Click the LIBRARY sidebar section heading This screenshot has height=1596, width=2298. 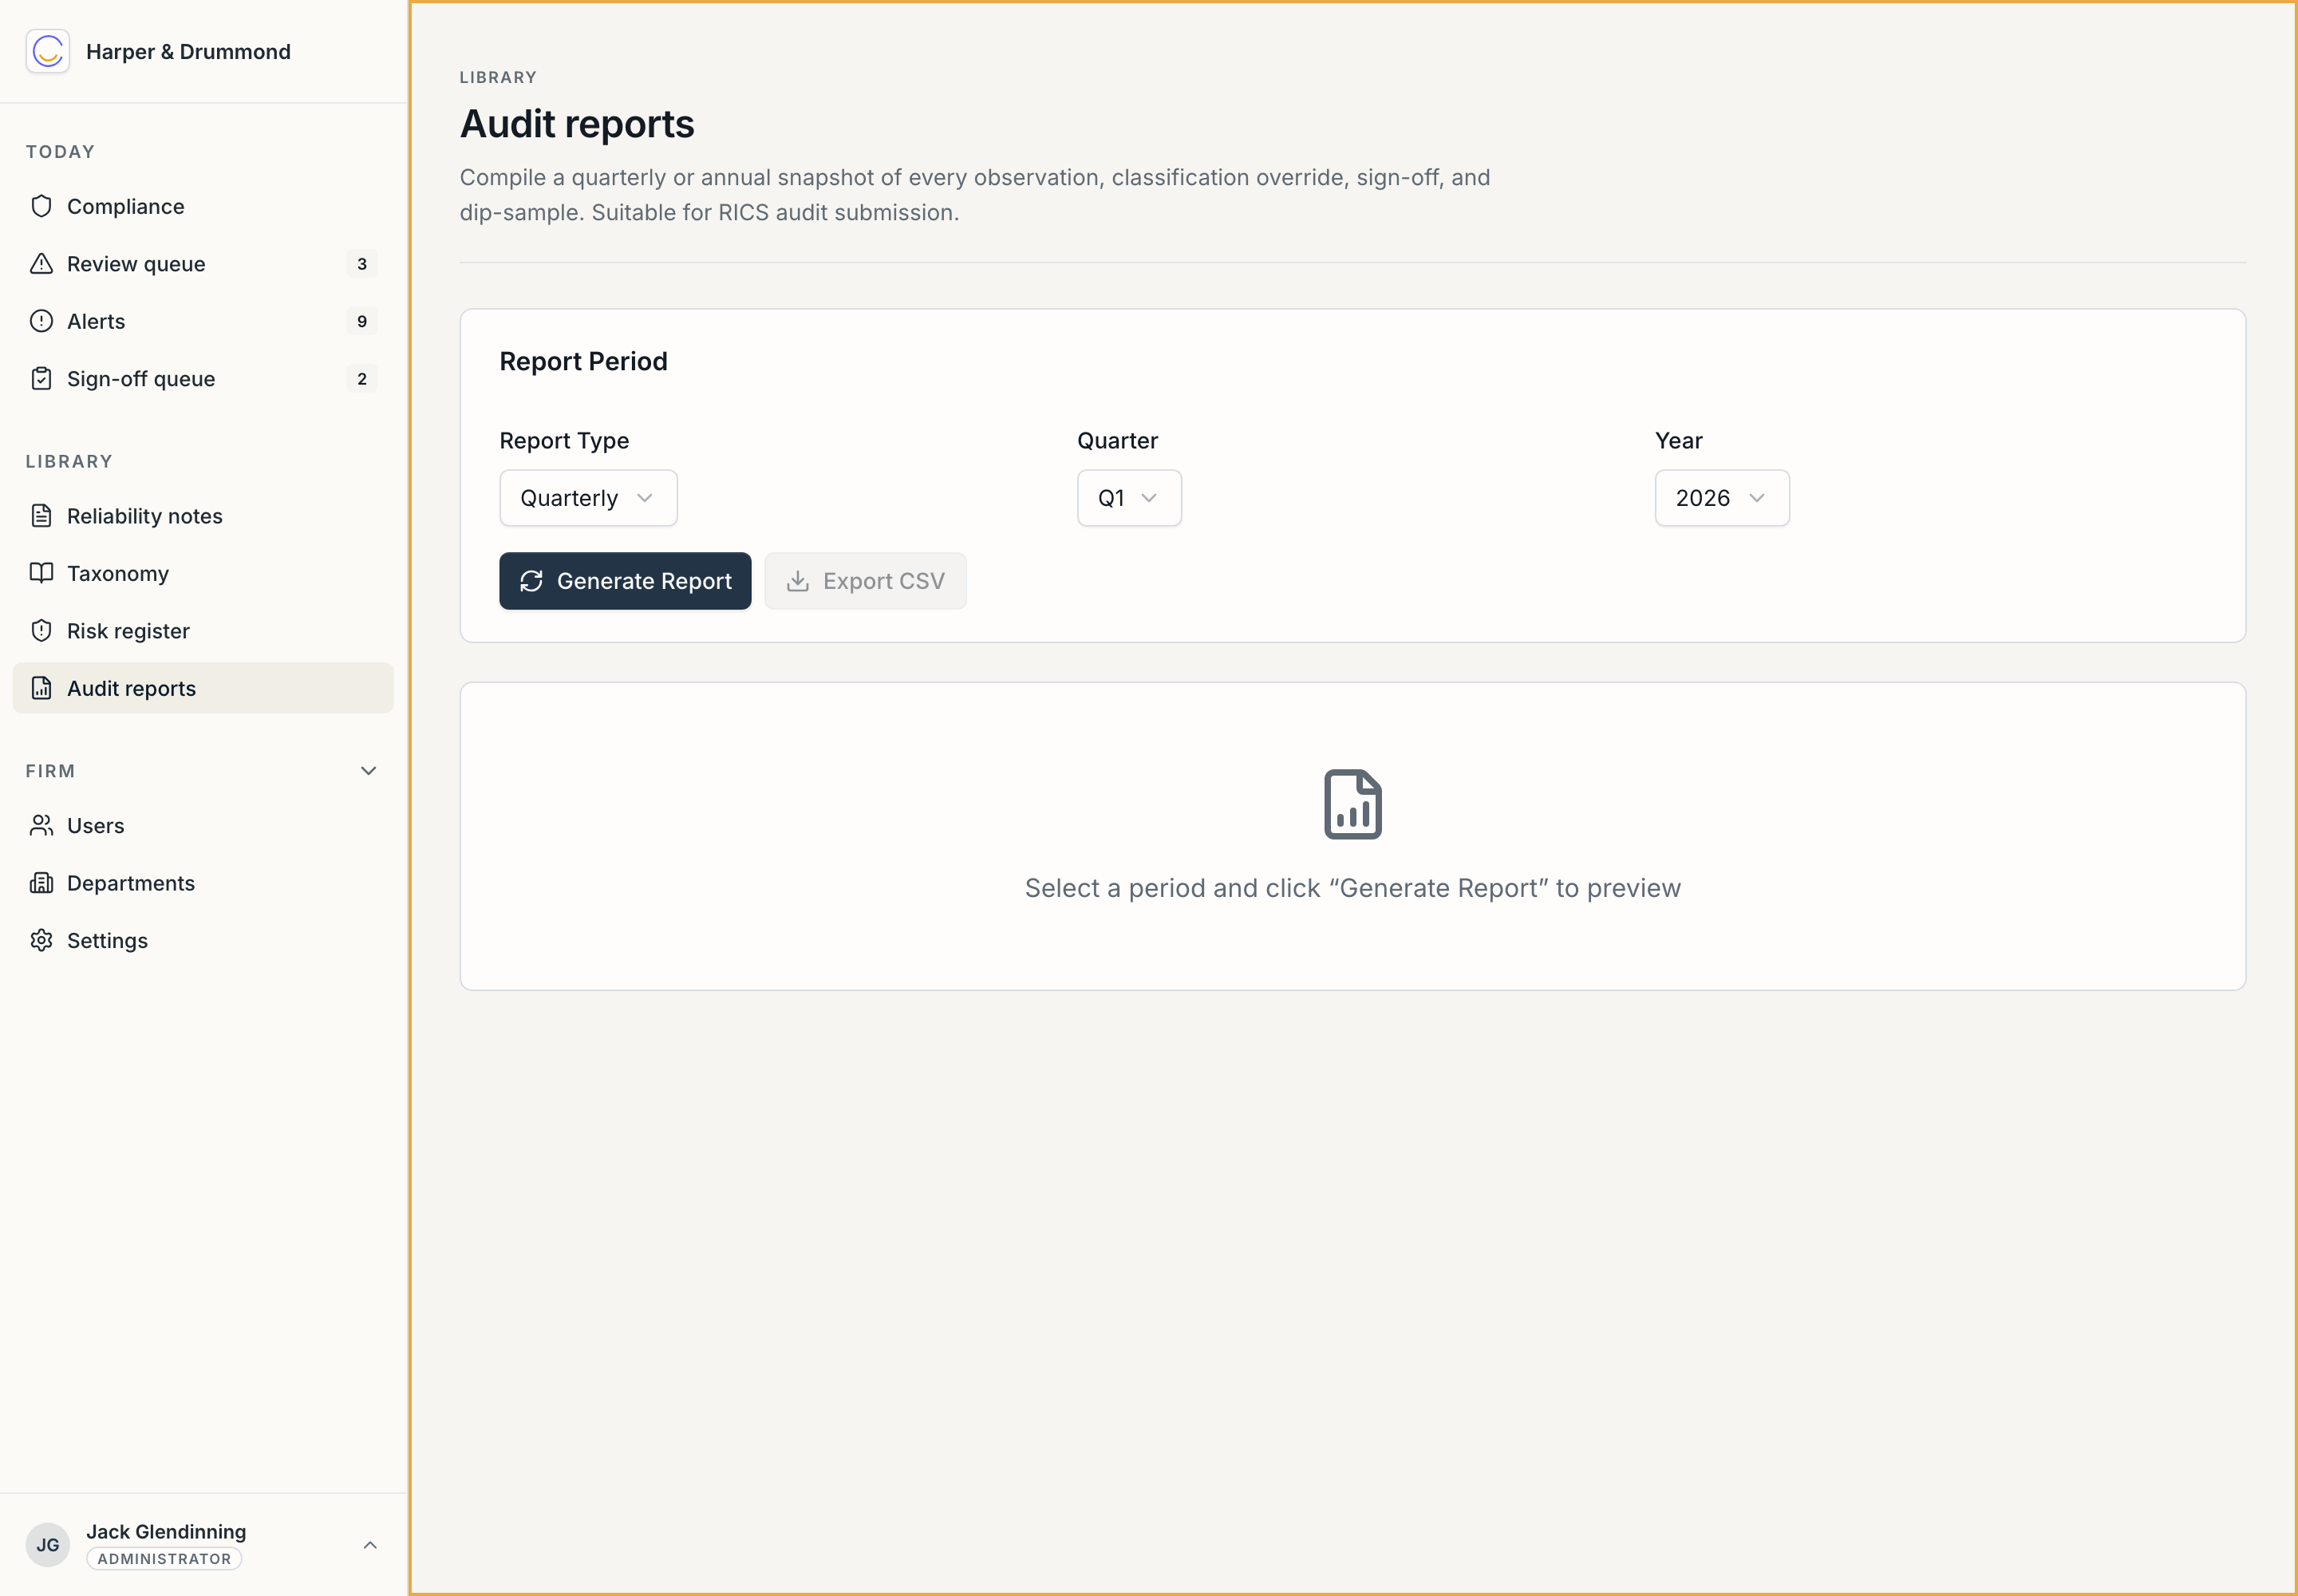pyautogui.click(x=69, y=461)
